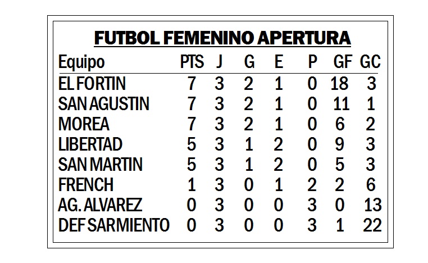Click the GF column header

click(x=343, y=61)
